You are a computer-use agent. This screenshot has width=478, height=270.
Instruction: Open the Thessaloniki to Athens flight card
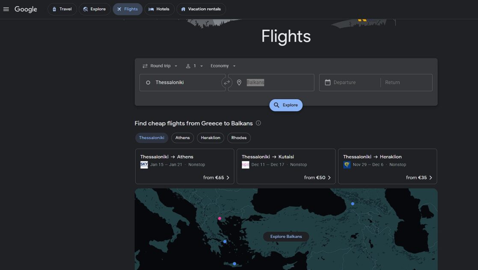(185, 166)
